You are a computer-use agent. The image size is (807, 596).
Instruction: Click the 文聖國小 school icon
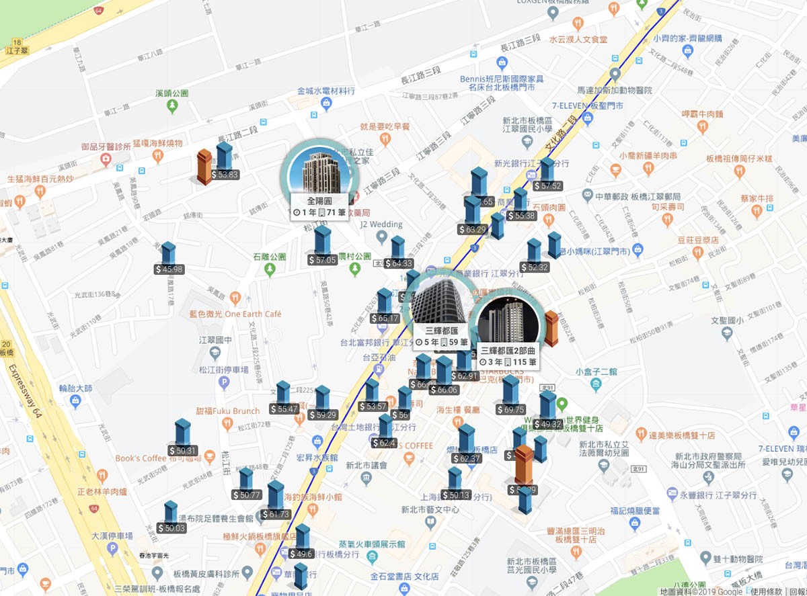(x=726, y=334)
